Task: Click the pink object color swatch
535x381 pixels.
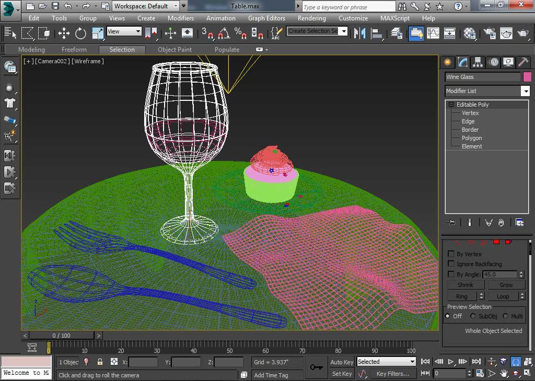Action: 527,77
